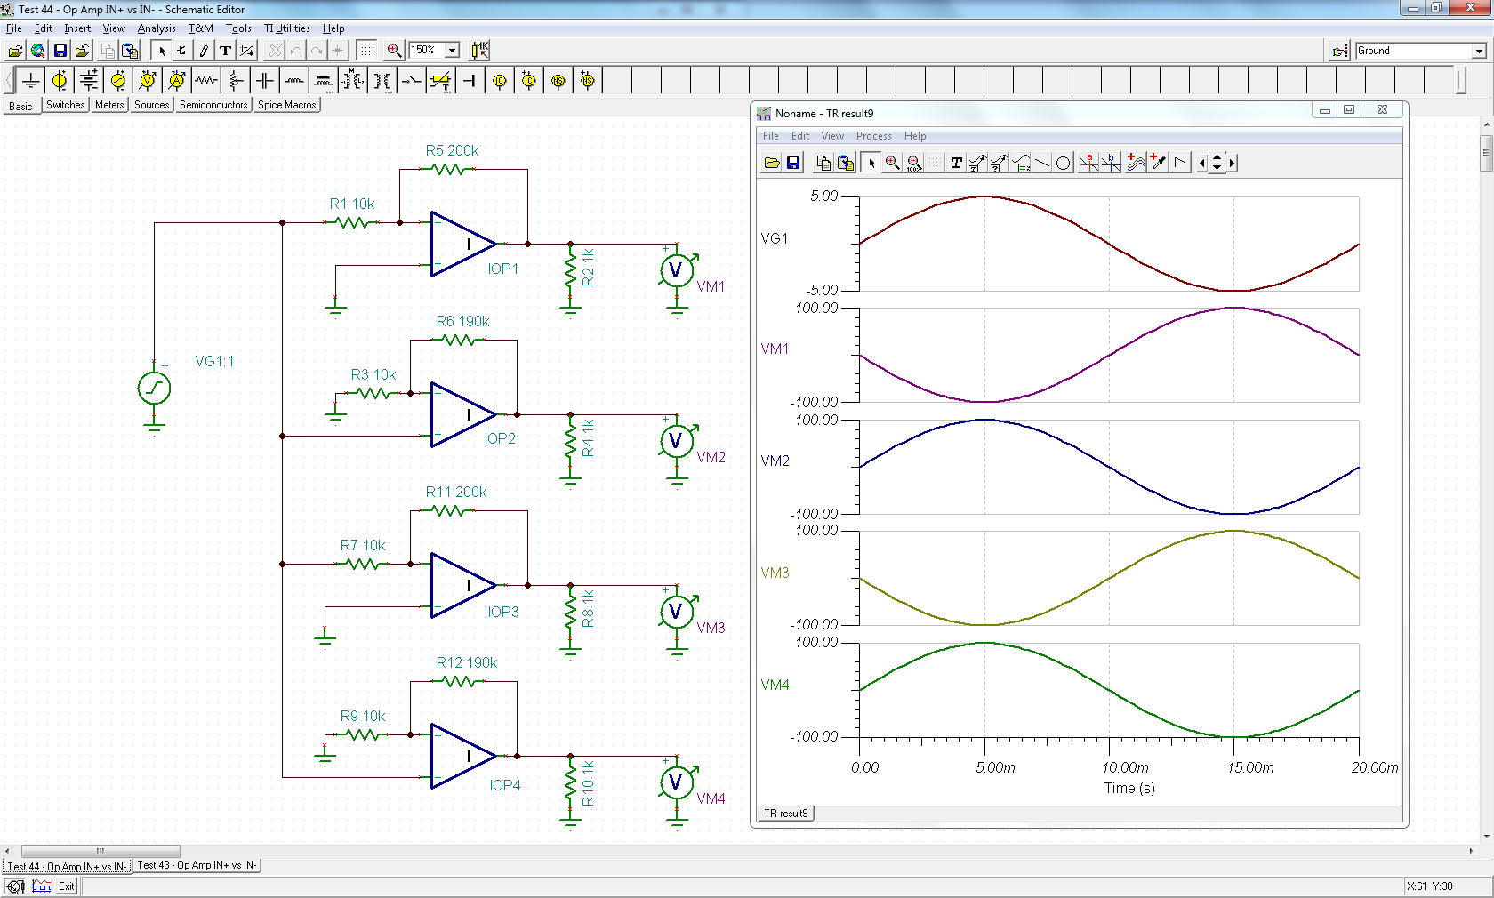The height and width of the screenshot is (898, 1494).
Task: Switch to Test 43 - Op Amp schematic tab
Action: click(197, 865)
